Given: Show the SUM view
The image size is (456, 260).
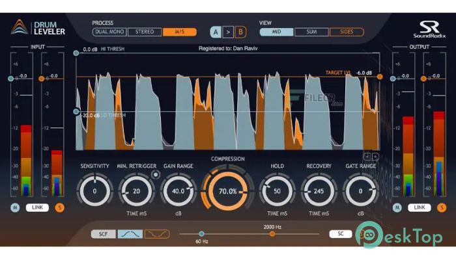Looking at the screenshot, I should (311, 32).
